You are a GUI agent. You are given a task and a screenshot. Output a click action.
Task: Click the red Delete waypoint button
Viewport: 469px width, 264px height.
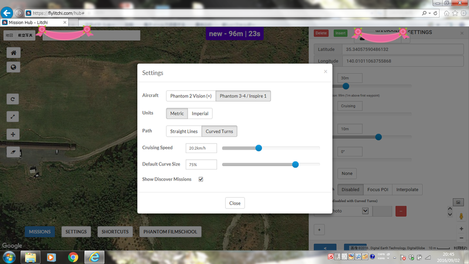click(x=321, y=33)
